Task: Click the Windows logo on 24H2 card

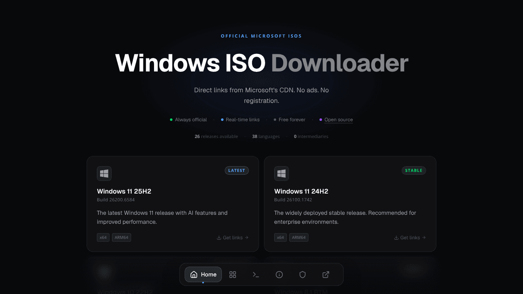Action: click(x=282, y=174)
